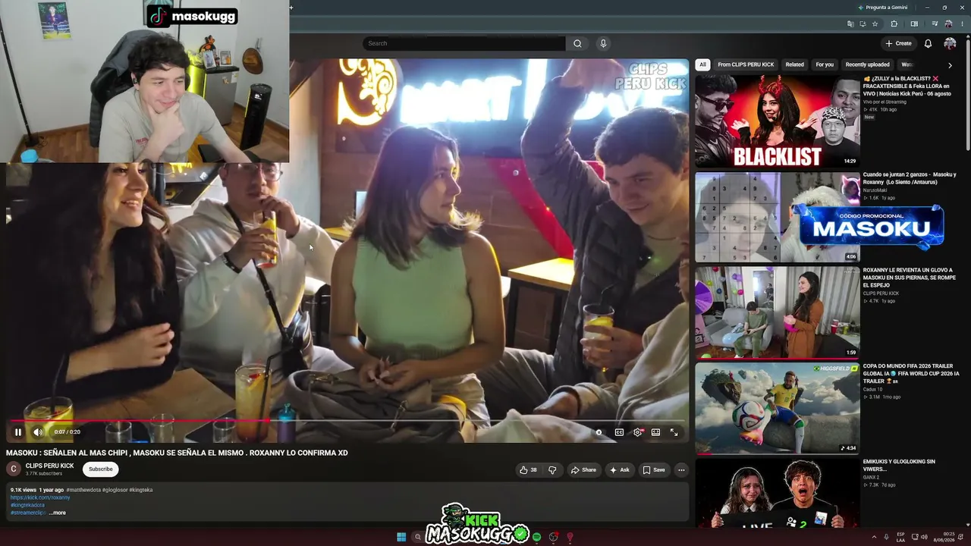Image resolution: width=971 pixels, height=546 pixels.
Task: Open the player settings gear
Action: tap(638, 432)
